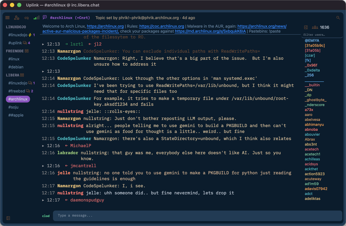Image resolution: width=346 pixels, height=226 pixels.
Task: Click the add network link icon
Action: [x=27, y=18]
